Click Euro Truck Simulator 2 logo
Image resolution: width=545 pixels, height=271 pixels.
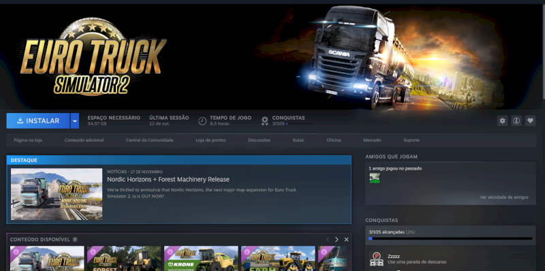click(x=93, y=57)
